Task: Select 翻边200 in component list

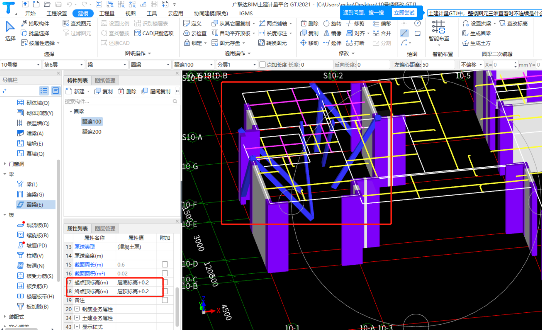Action: click(x=92, y=132)
